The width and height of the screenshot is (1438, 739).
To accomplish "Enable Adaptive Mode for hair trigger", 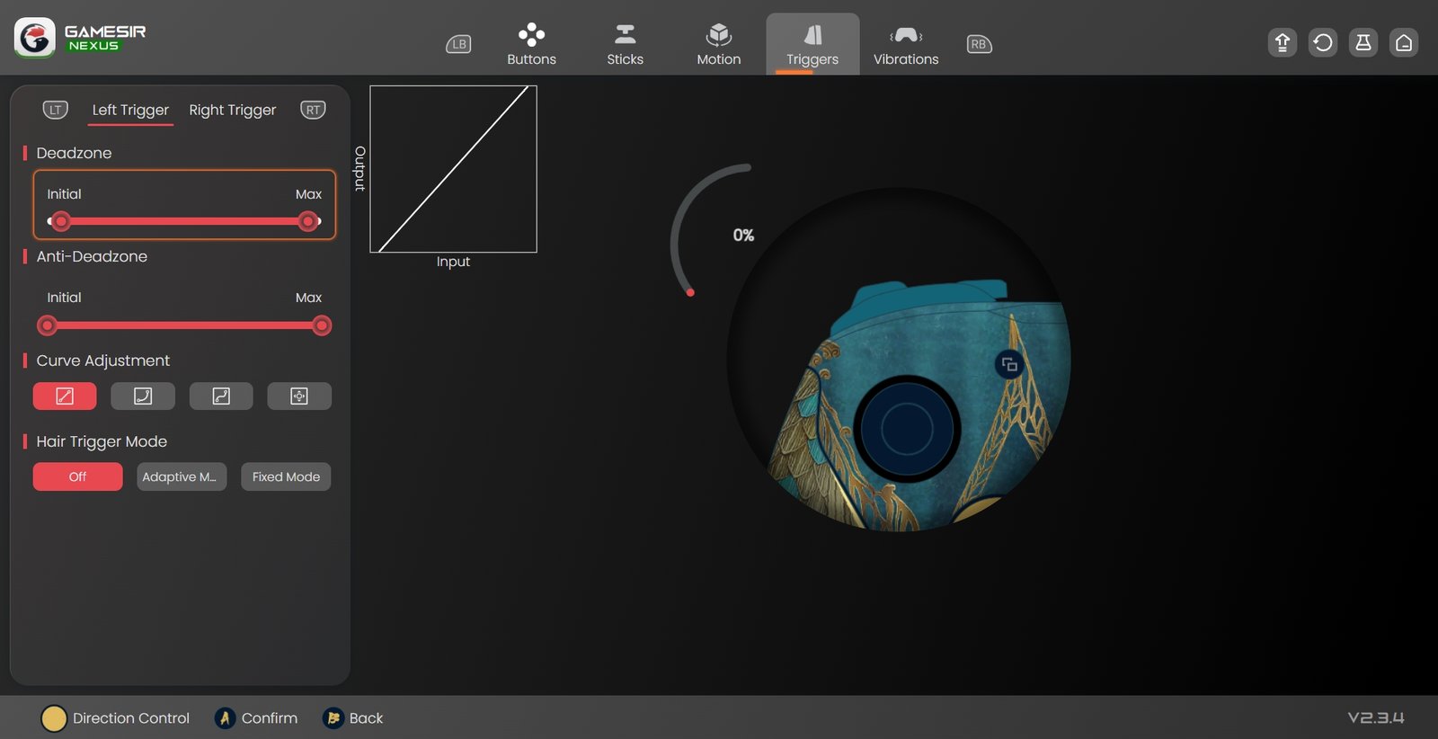I will pos(182,476).
